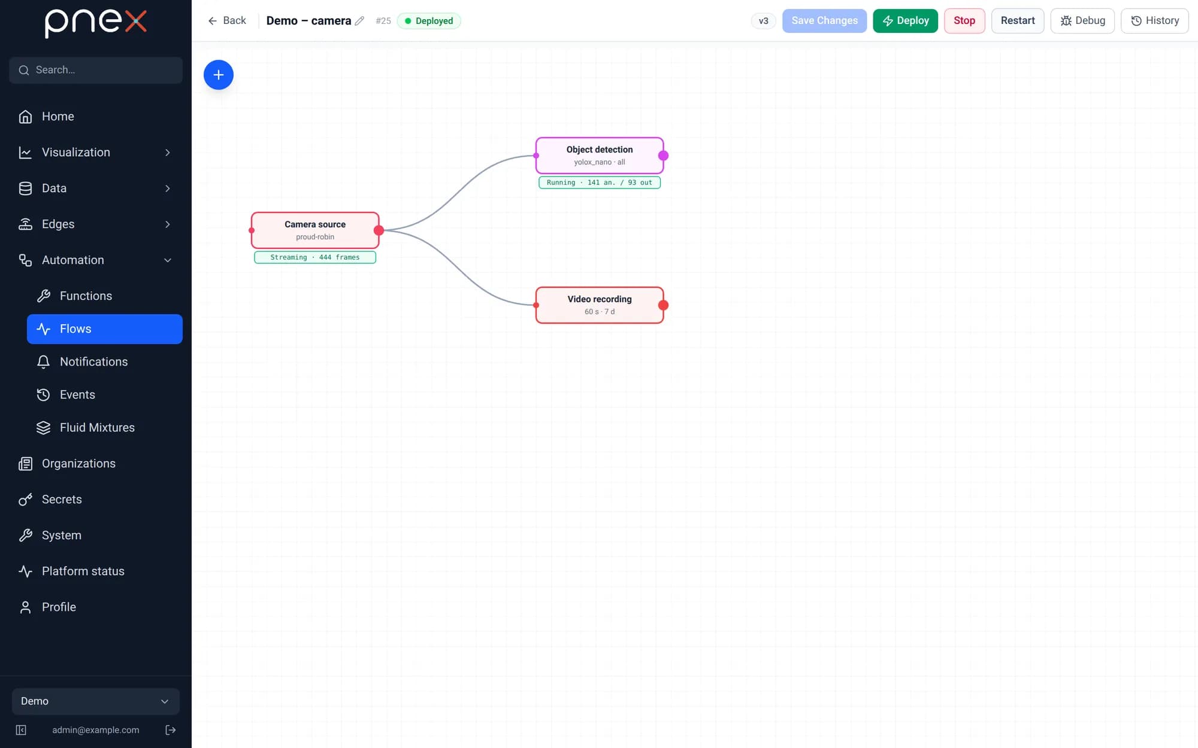Expand the Visualization menu chevron

click(168, 153)
